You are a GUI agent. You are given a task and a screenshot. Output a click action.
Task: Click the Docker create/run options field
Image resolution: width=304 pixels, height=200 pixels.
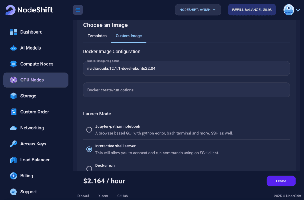point(186,90)
